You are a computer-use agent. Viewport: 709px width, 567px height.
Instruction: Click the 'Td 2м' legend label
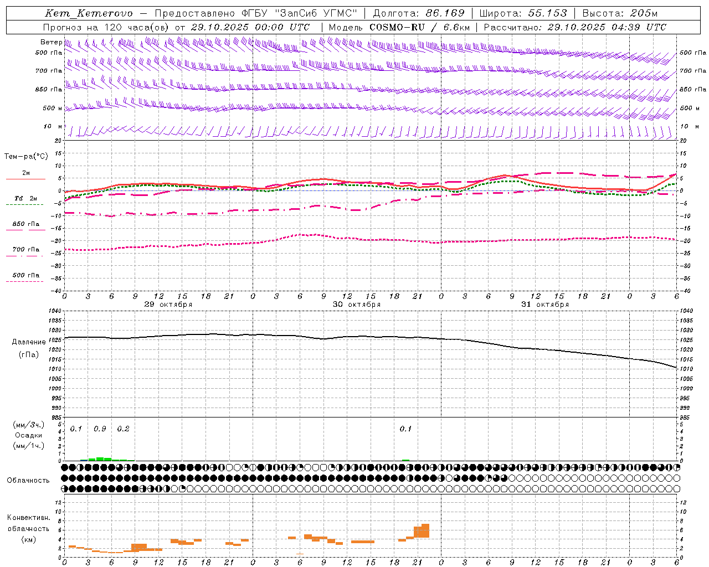click(26, 198)
